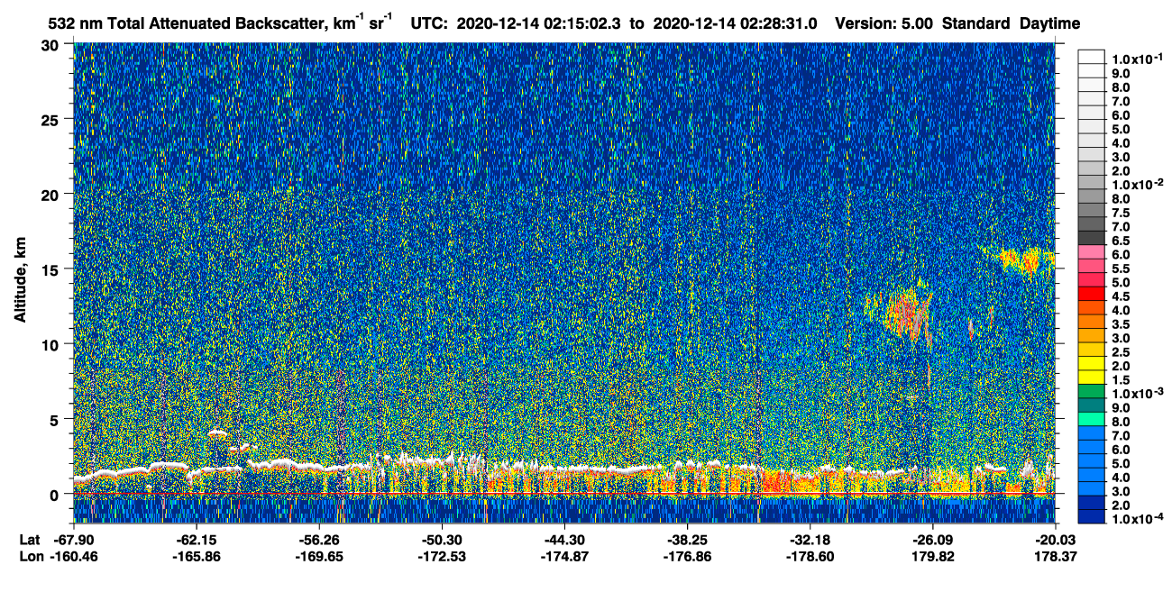1172x601 pixels.
Task: Click longitude value -174.87
Action: 564,557
